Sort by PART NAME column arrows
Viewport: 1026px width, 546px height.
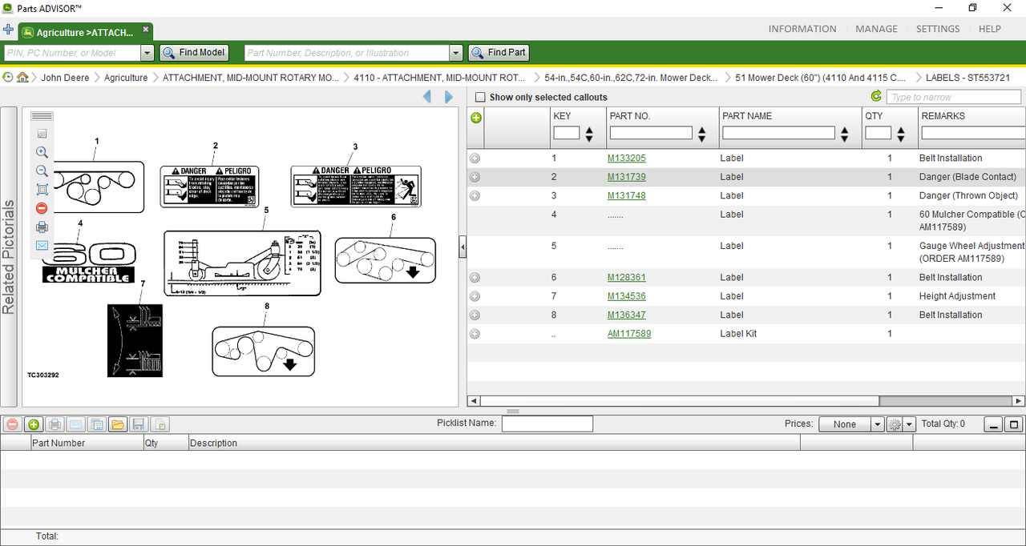coord(845,134)
